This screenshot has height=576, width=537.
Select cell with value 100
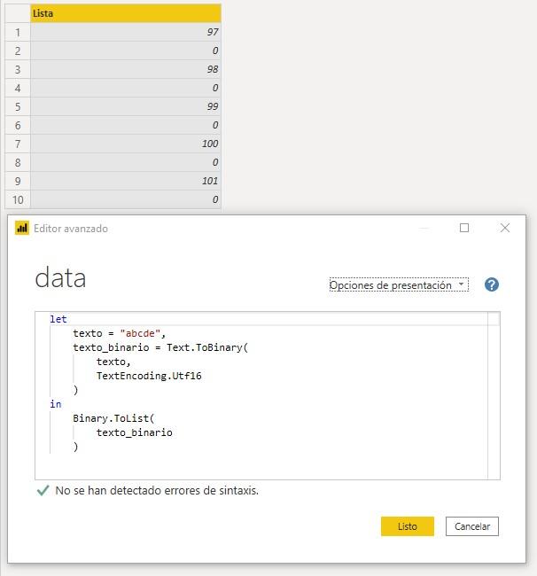[x=126, y=144]
